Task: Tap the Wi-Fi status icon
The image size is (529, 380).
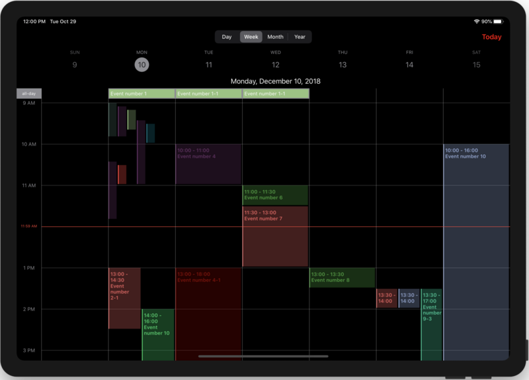Action: coord(477,22)
